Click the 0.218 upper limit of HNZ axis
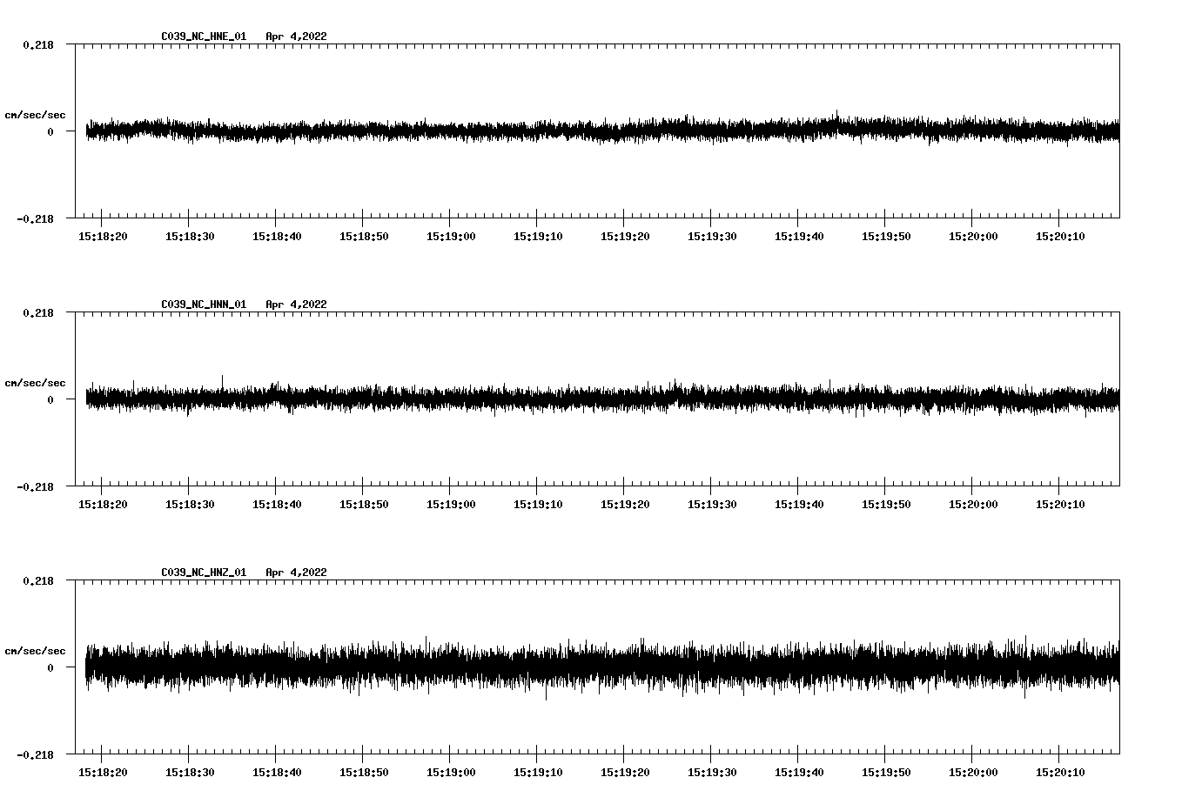The width and height of the screenshot is (1182, 804). point(38,580)
